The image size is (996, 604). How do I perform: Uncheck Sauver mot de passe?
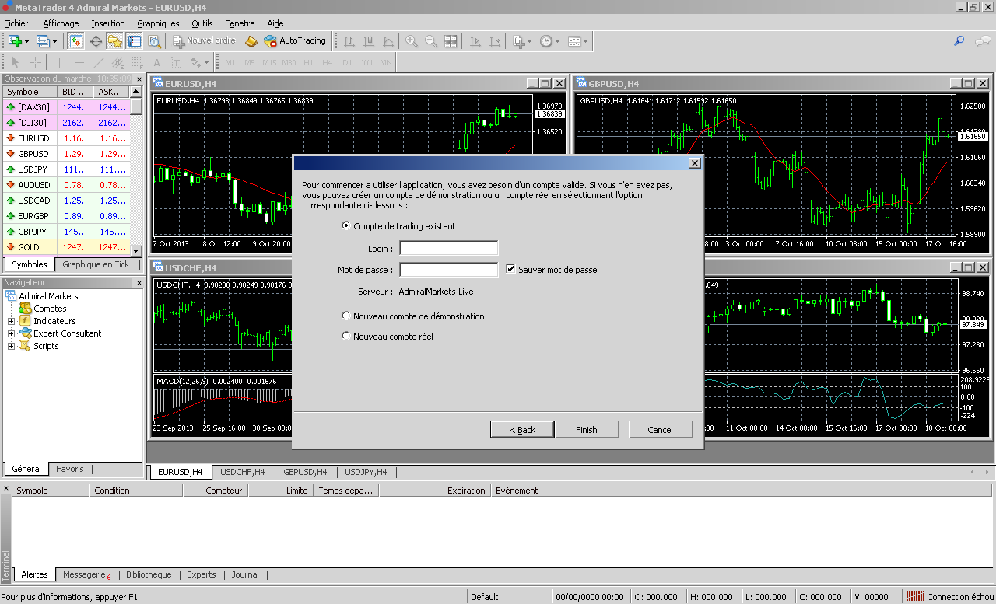pos(510,269)
